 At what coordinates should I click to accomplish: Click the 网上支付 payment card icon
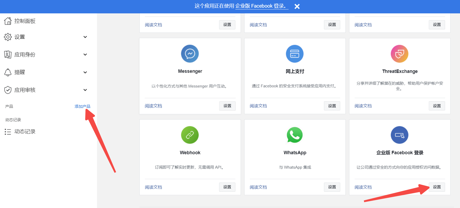click(295, 54)
